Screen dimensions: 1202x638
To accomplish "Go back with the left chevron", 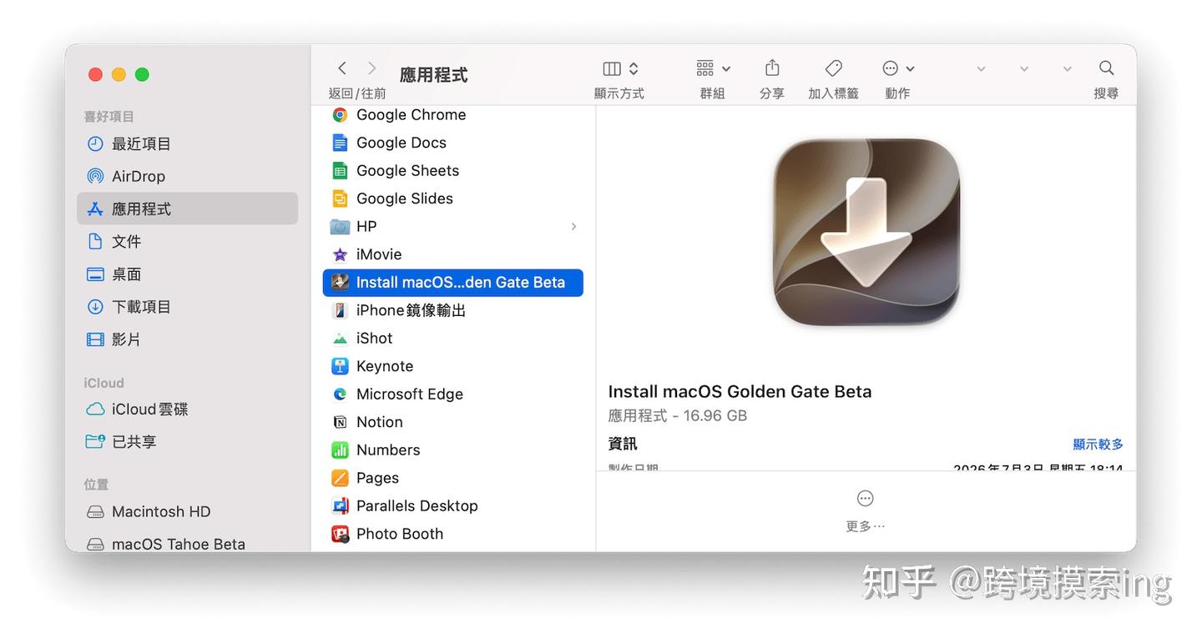I will point(341,68).
